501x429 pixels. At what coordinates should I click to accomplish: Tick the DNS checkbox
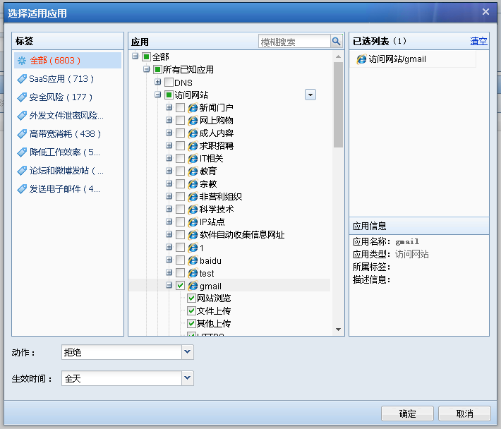pos(169,83)
